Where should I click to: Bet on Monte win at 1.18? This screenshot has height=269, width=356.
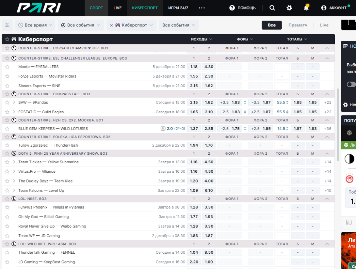(x=194, y=67)
